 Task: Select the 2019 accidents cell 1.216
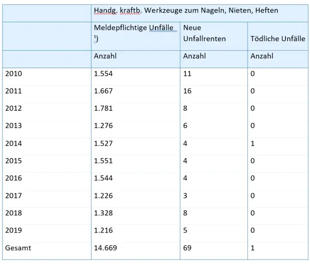[103, 231]
